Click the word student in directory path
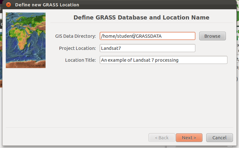Image resolution: width=239 pixels, height=148 pixels. pos(125,36)
